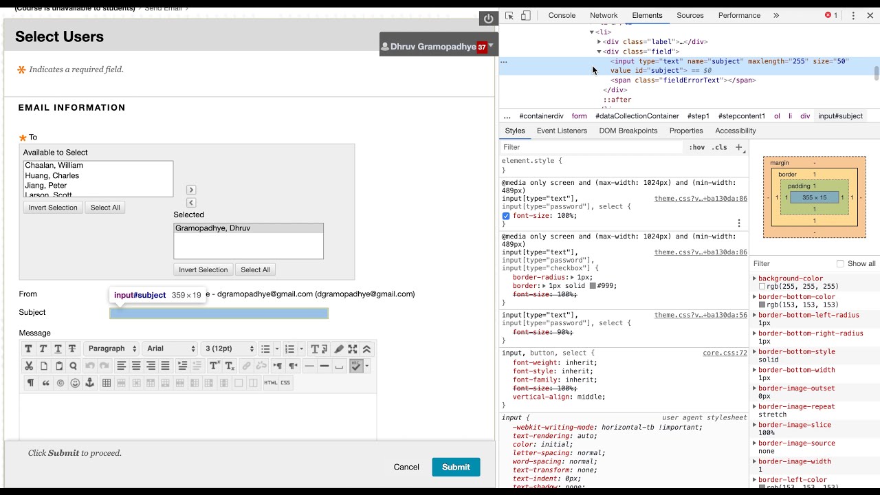Click into the Subject input field
This screenshot has height=495, width=880.
219,313
